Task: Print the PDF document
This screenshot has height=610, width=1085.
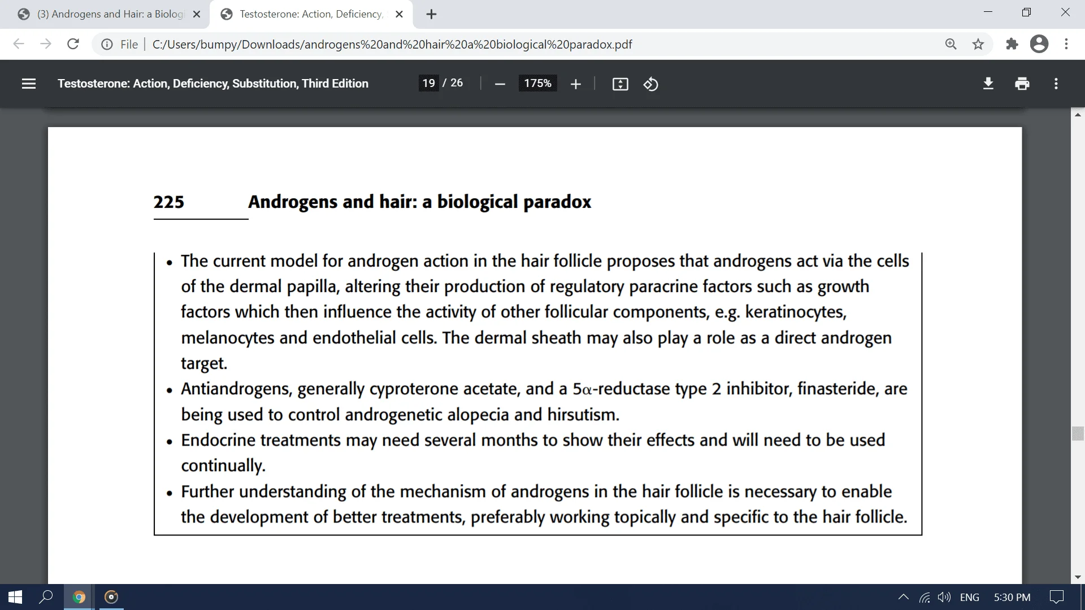Action: (1022, 84)
